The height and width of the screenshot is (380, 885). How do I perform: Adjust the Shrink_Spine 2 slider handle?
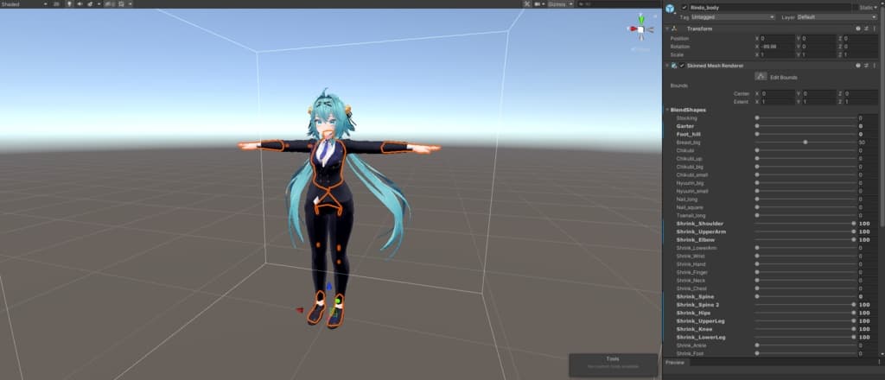point(853,305)
